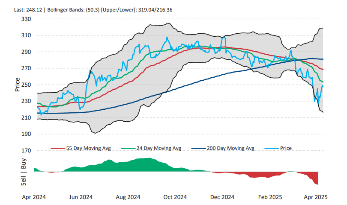Click the 200 Day Moving Avg legend label
347x205 pixels.
click(x=230, y=148)
